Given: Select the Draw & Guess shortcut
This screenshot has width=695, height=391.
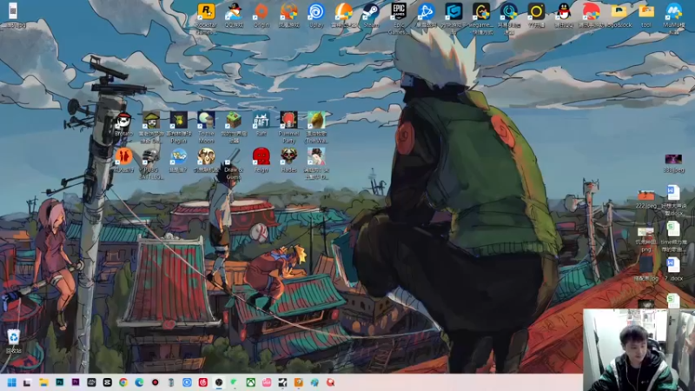Looking at the screenshot, I should coord(234,164).
